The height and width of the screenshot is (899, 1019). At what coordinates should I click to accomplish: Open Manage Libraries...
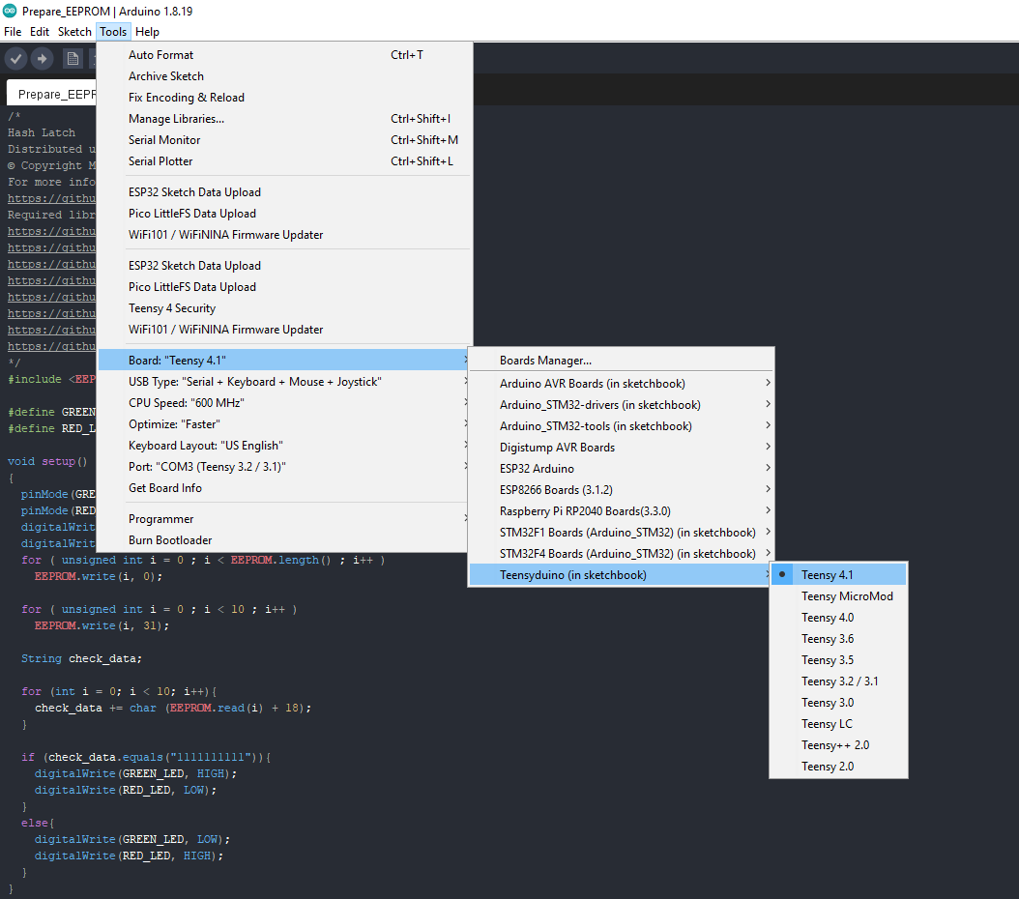(x=284, y=119)
